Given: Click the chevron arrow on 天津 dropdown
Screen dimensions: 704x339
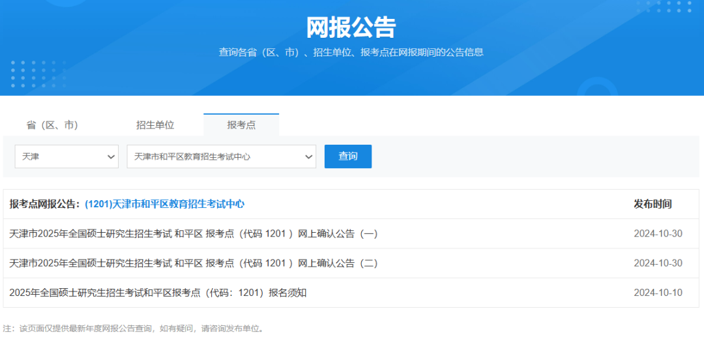Looking at the screenshot, I should (110, 156).
